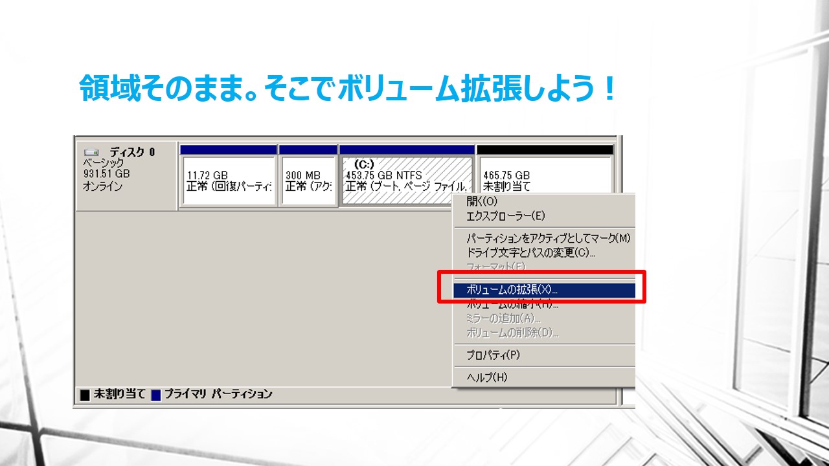Screen dimensions: 829x466
Task: Select the ディスク 0 info panel
Action: click(126, 175)
